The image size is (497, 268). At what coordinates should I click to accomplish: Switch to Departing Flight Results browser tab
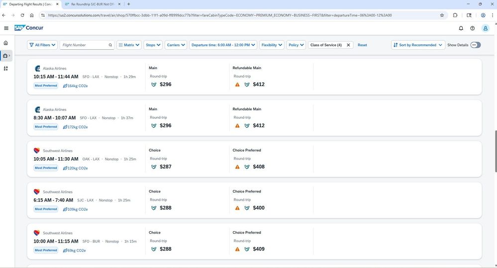point(30,4)
